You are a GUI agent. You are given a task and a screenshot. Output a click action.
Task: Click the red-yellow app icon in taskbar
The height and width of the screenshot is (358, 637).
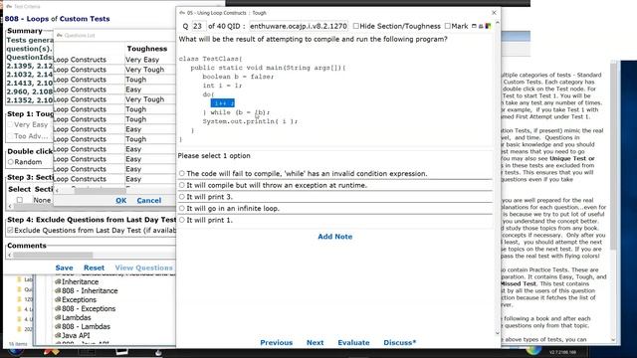pos(51,351)
